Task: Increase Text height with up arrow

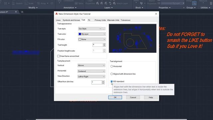Action: (104, 44)
